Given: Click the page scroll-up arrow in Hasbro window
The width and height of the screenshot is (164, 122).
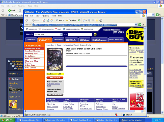Looking at the screenshot, I should [x=145, y=28].
